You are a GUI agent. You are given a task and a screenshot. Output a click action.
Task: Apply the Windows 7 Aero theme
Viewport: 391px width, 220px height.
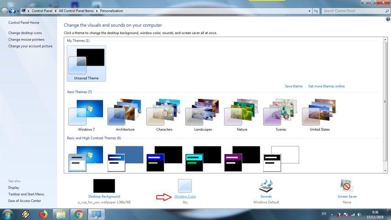(x=86, y=115)
